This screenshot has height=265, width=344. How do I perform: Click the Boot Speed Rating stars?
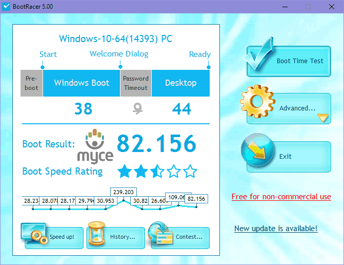[x=157, y=171]
